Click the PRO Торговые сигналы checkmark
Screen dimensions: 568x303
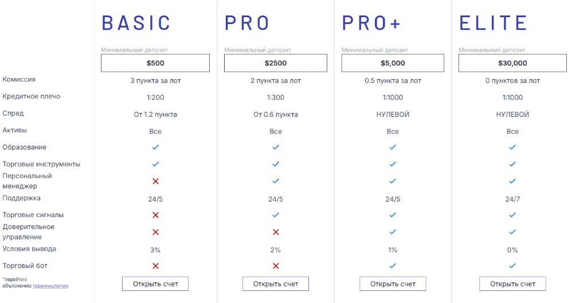tap(276, 215)
